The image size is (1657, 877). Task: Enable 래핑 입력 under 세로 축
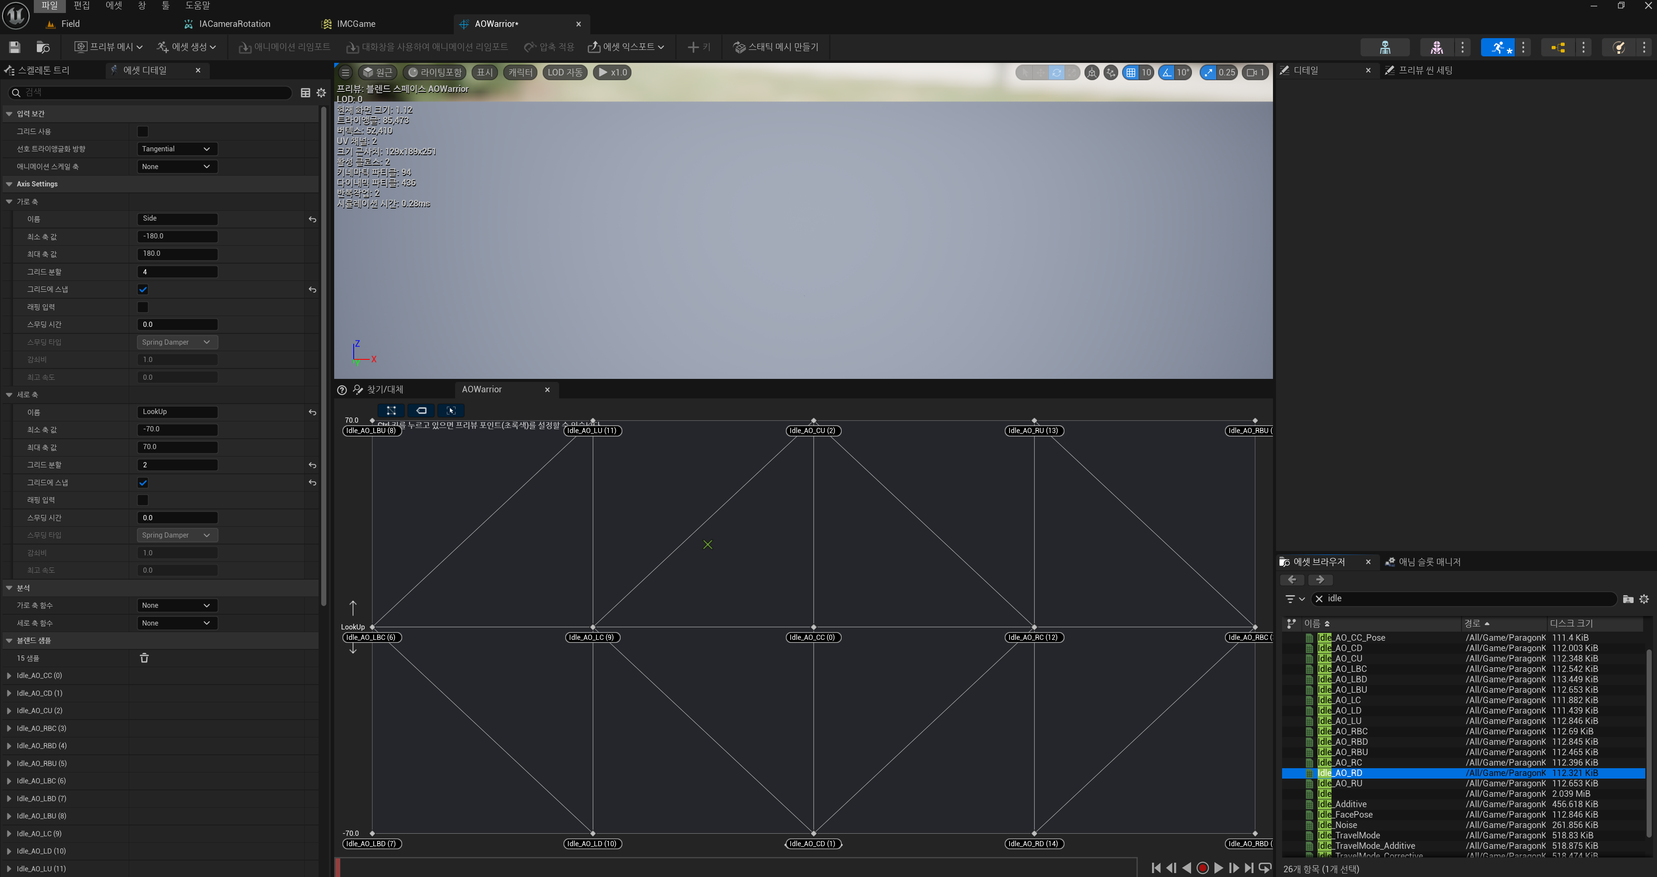click(x=143, y=500)
